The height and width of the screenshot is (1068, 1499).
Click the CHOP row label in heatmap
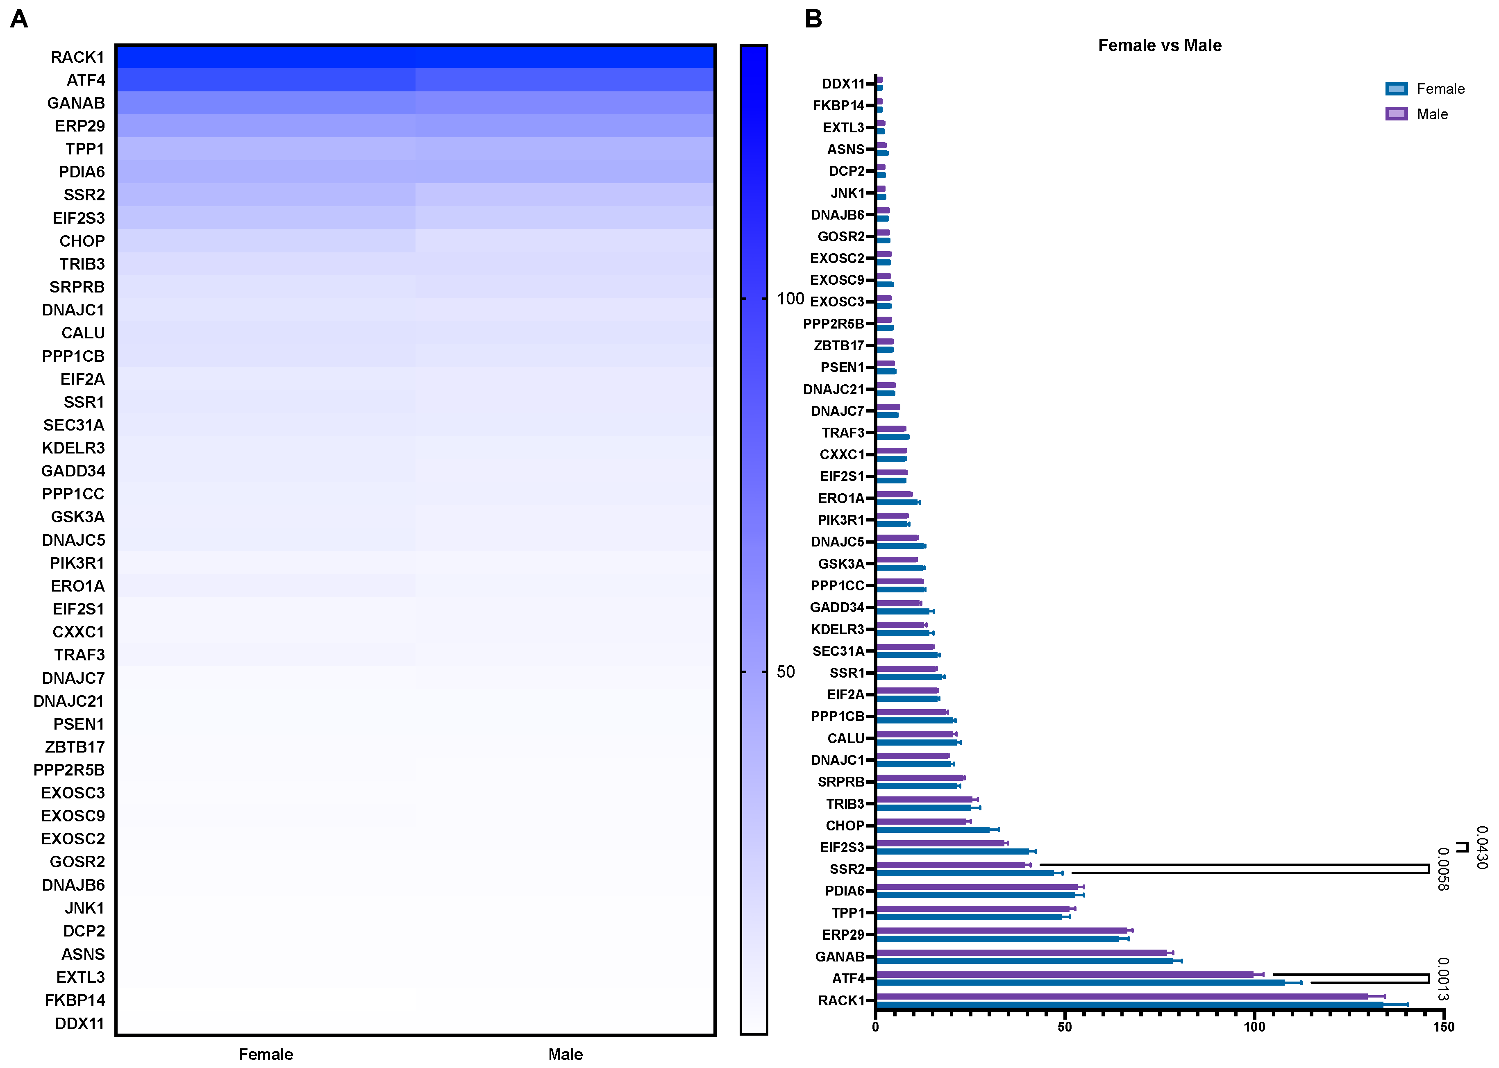pyautogui.click(x=82, y=241)
